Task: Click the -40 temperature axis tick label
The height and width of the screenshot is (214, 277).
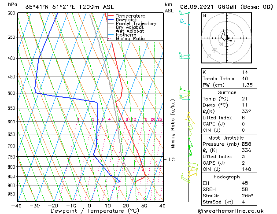Action: (16, 206)
